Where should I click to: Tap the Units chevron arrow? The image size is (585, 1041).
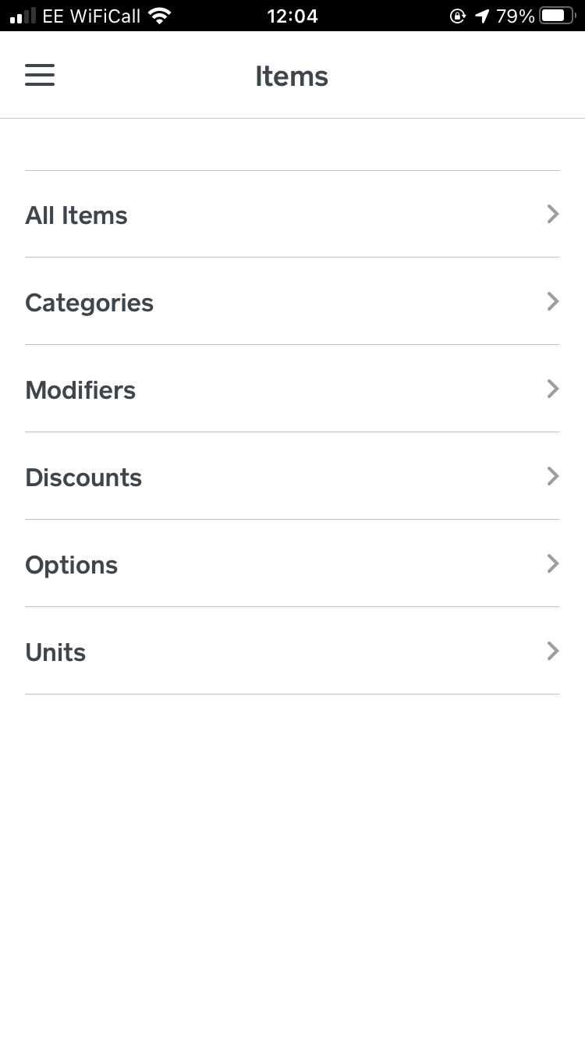pos(553,651)
